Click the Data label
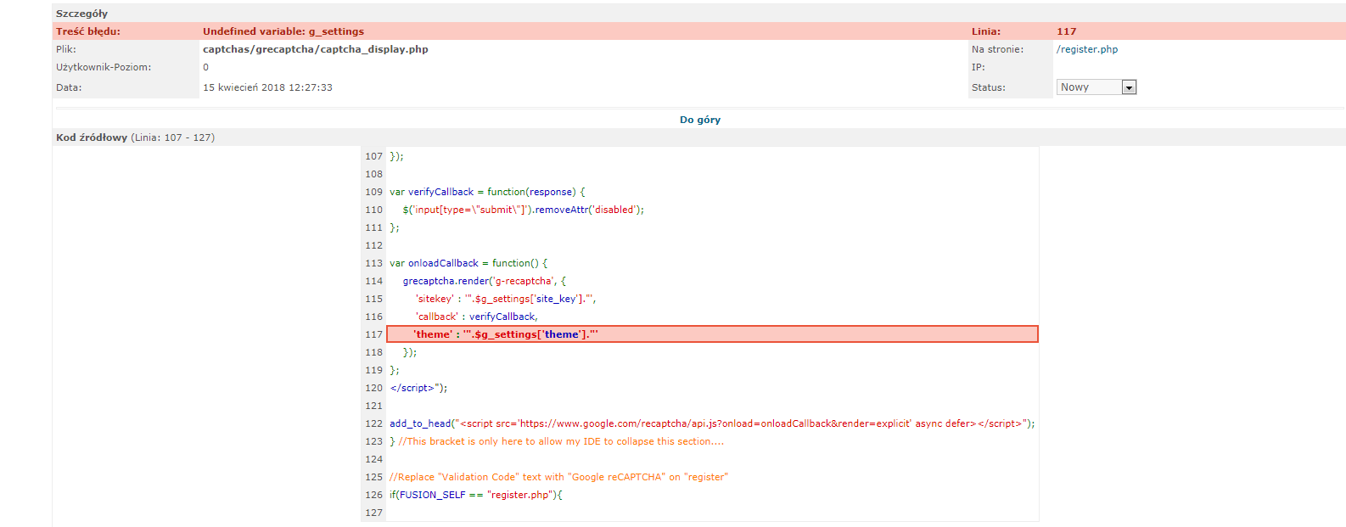The width and height of the screenshot is (1346, 527). [x=69, y=87]
